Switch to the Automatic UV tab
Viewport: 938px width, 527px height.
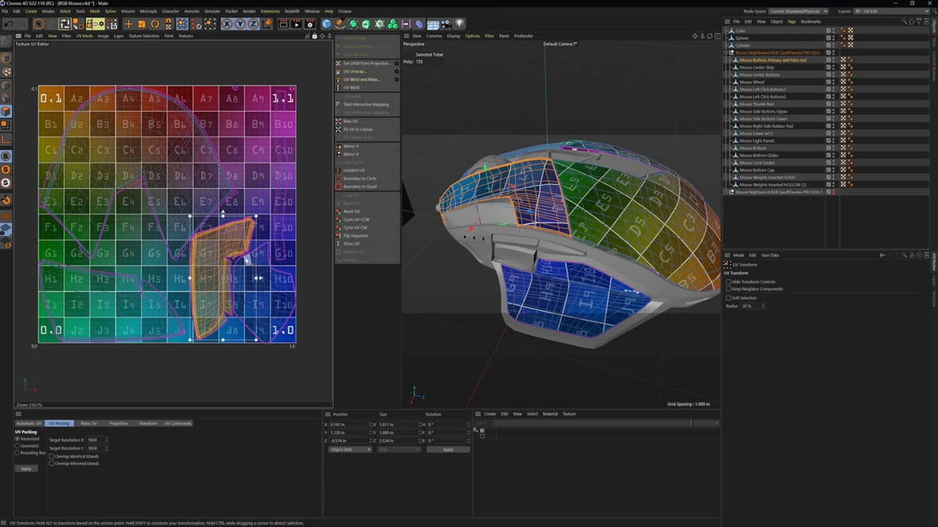29,423
